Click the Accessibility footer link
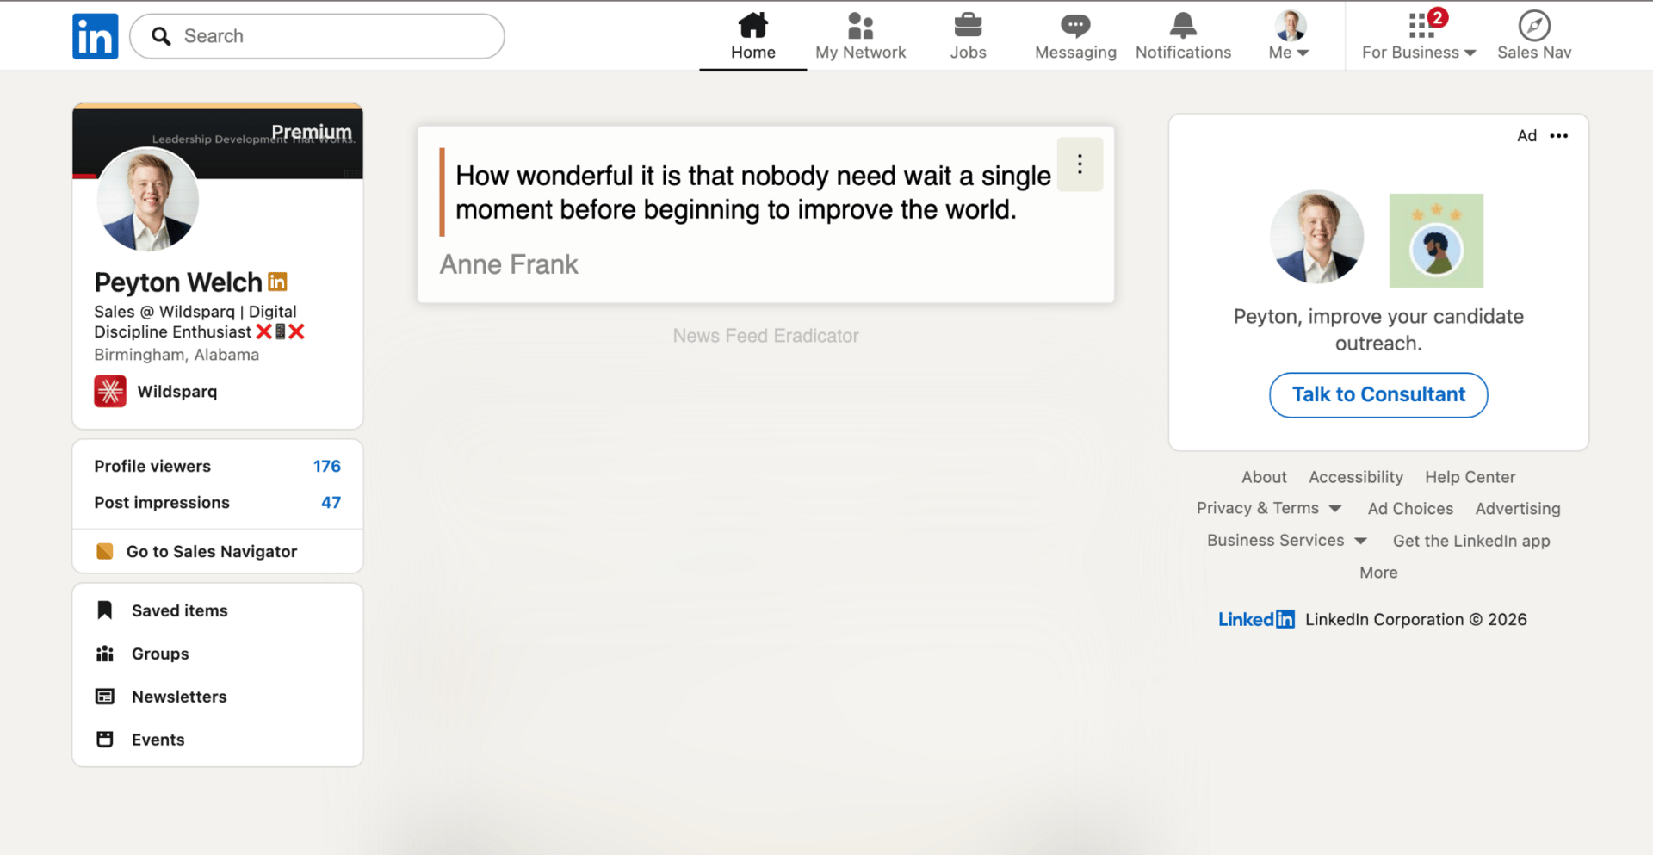Image resolution: width=1653 pixels, height=855 pixels. [1356, 477]
